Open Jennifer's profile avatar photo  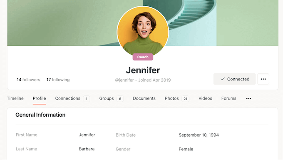tap(143, 31)
